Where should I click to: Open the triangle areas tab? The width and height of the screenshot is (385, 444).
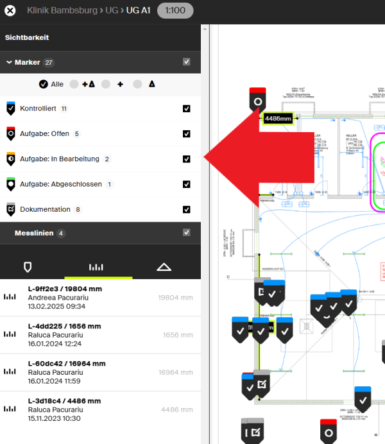click(164, 266)
